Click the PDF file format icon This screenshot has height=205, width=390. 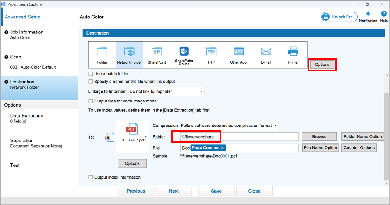(132, 129)
